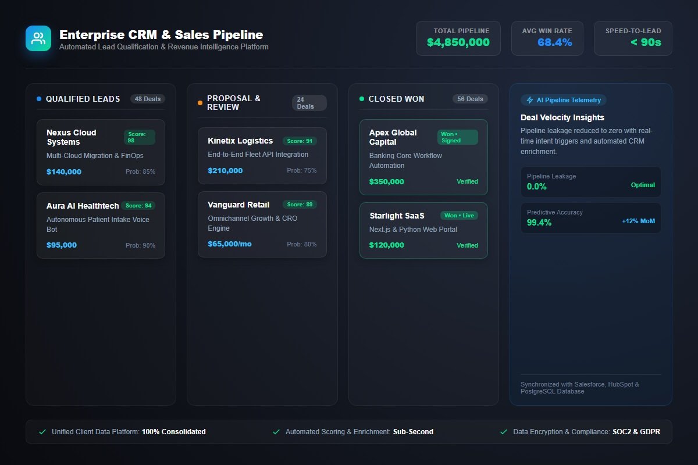Click the AI Pipeline Telemetry pill label
The width and height of the screenshot is (698, 465).
(564, 100)
